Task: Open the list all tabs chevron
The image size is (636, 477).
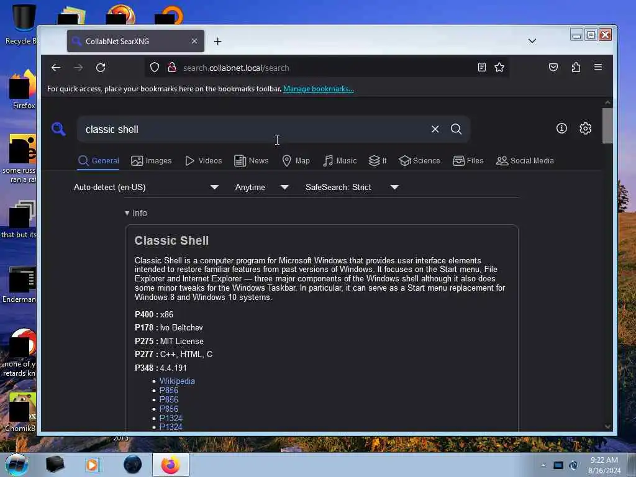Action: click(532, 41)
